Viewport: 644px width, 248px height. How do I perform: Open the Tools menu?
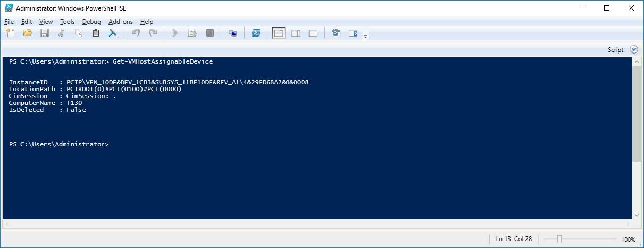tap(68, 22)
